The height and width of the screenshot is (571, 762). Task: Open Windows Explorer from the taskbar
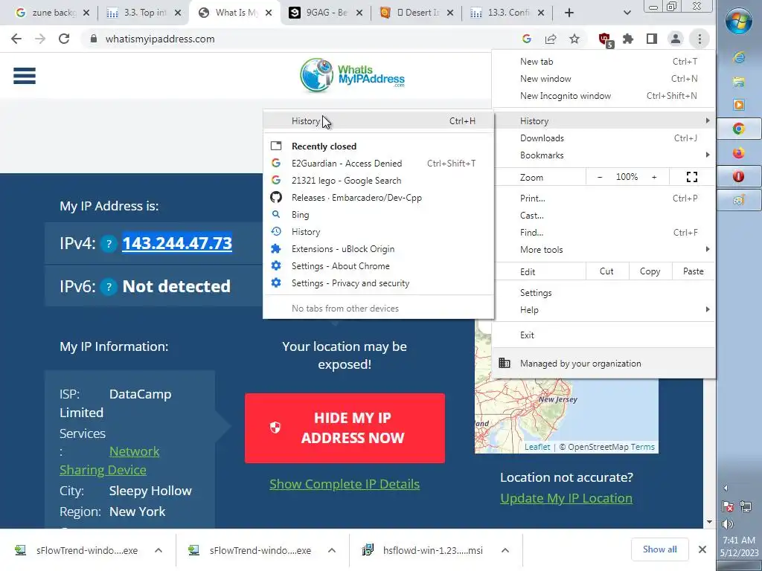(x=739, y=82)
